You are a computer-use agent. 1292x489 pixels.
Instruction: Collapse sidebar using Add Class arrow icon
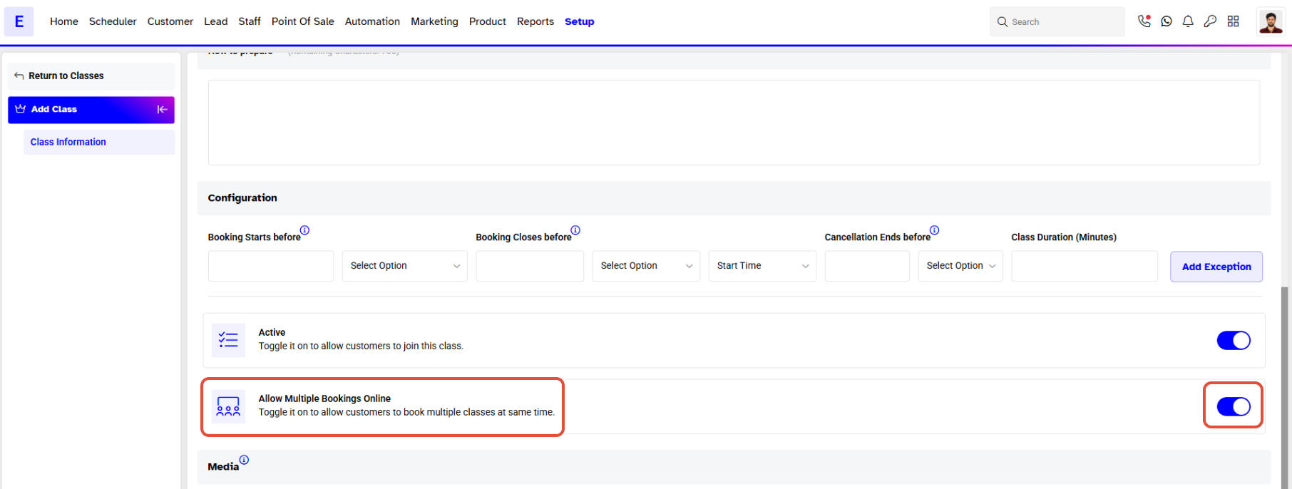162,109
